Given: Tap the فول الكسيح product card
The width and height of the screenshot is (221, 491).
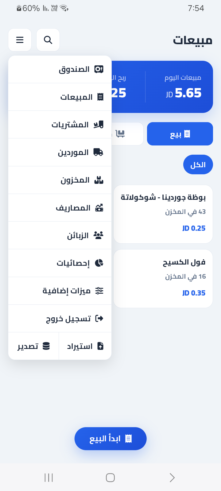Looking at the screenshot, I should point(163,278).
